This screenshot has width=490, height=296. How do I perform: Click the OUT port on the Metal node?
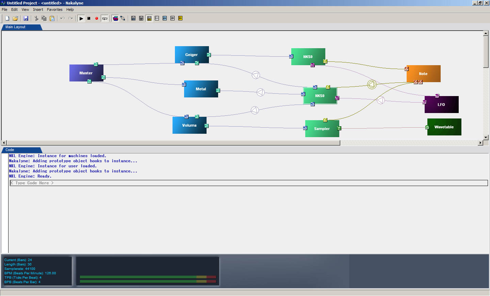pos(184,85)
